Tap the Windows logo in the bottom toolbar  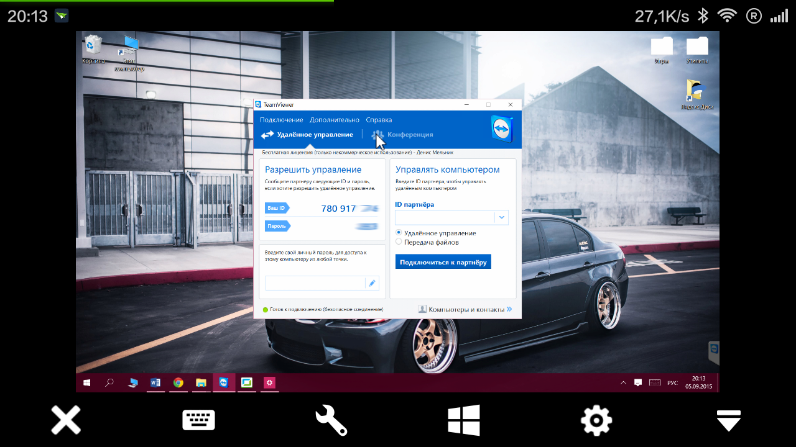point(464,420)
